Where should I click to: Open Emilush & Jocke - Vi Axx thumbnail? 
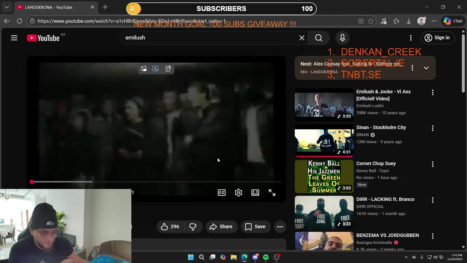[324, 104]
